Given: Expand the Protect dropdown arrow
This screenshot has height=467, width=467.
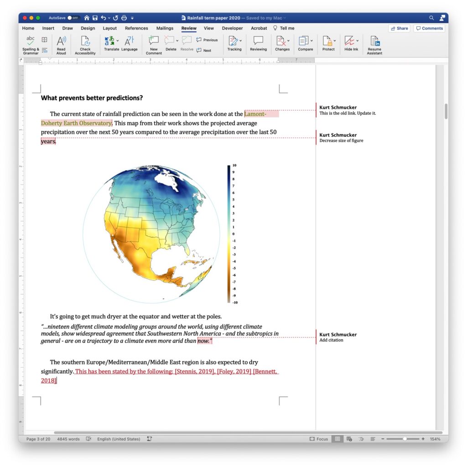Looking at the screenshot, I should (x=335, y=41).
